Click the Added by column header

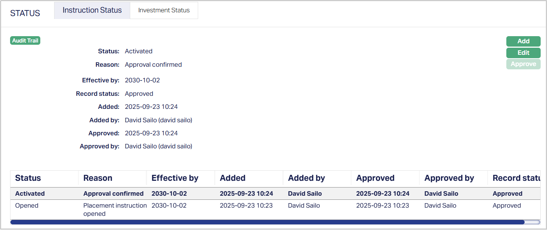click(x=306, y=178)
